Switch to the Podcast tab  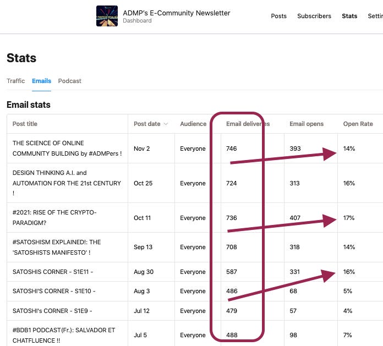click(x=70, y=81)
